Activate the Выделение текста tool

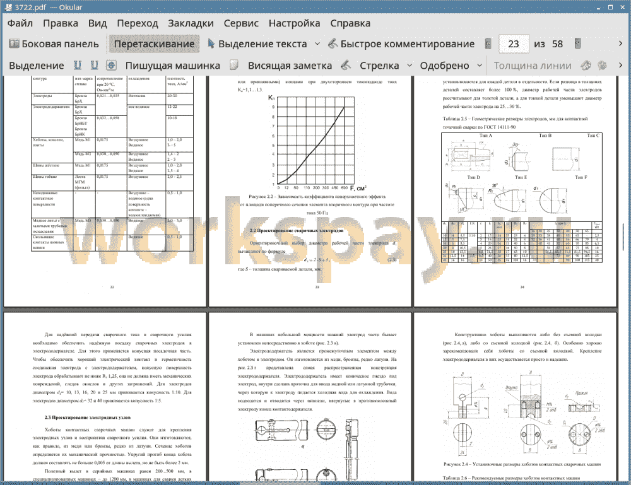point(257,44)
